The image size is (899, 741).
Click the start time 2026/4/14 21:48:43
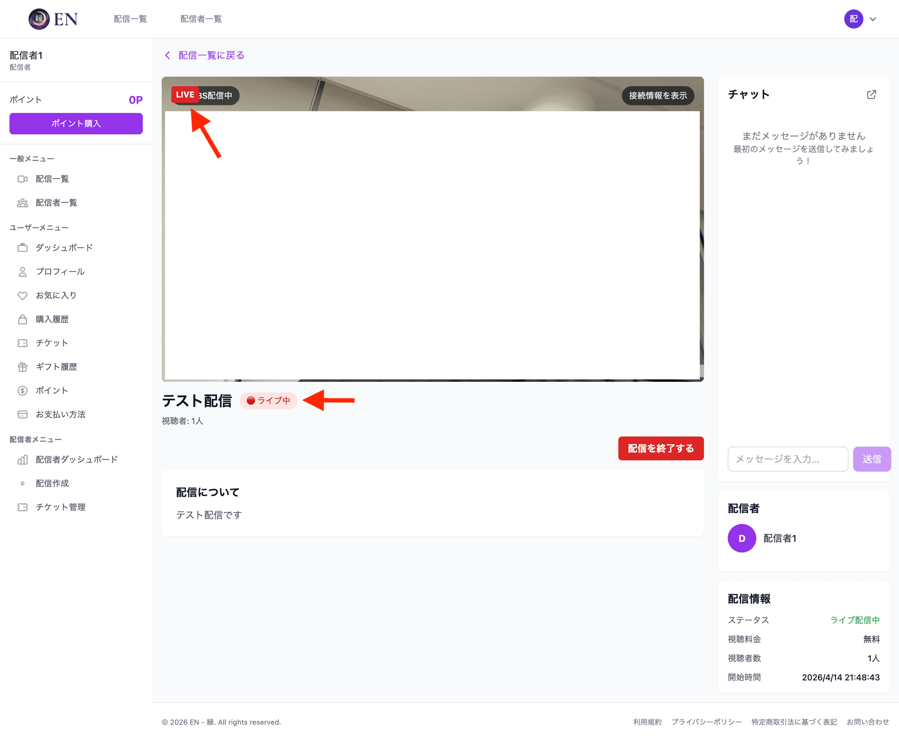(x=841, y=677)
